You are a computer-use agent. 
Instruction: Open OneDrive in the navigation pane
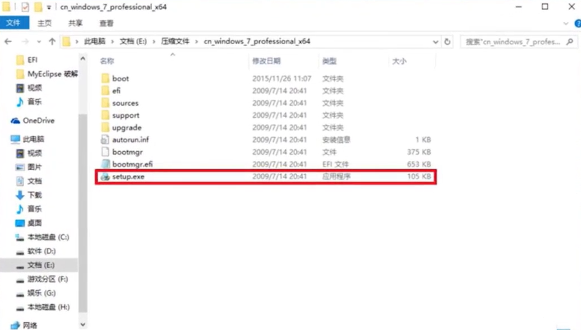[x=33, y=120]
